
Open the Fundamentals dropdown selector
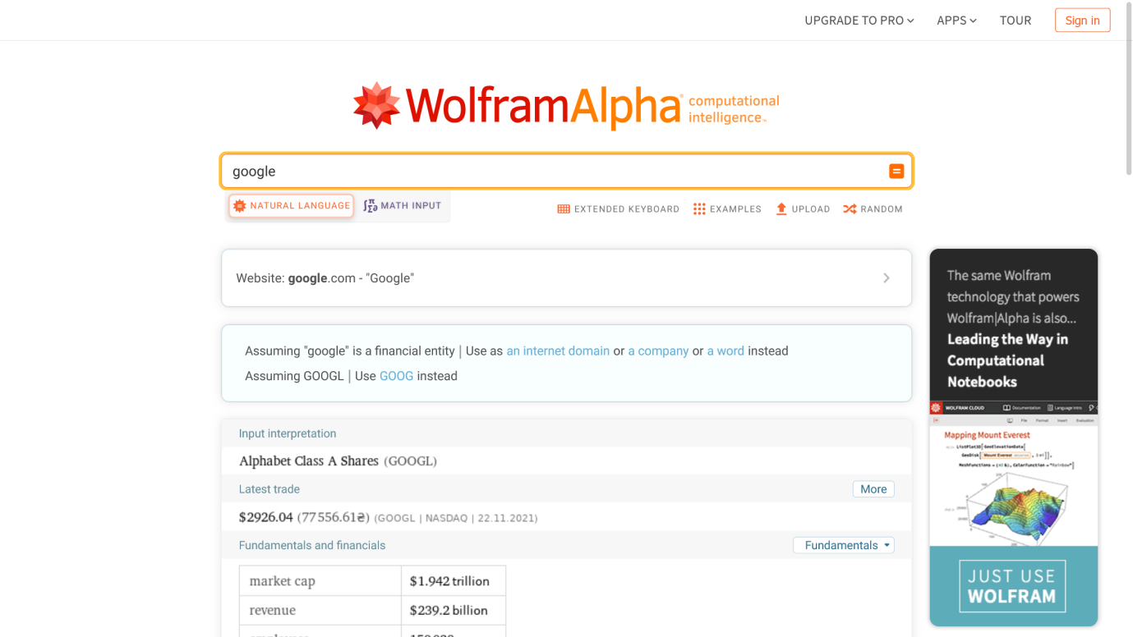(x=844, y=545)
